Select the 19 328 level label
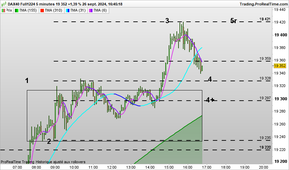The height and width of the screenshot is (170, 289). [265, 78]
